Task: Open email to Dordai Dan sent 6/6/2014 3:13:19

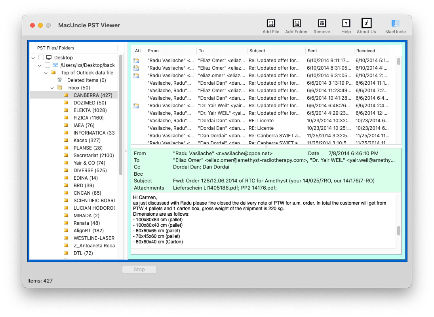Action: (x=264, y=83)
